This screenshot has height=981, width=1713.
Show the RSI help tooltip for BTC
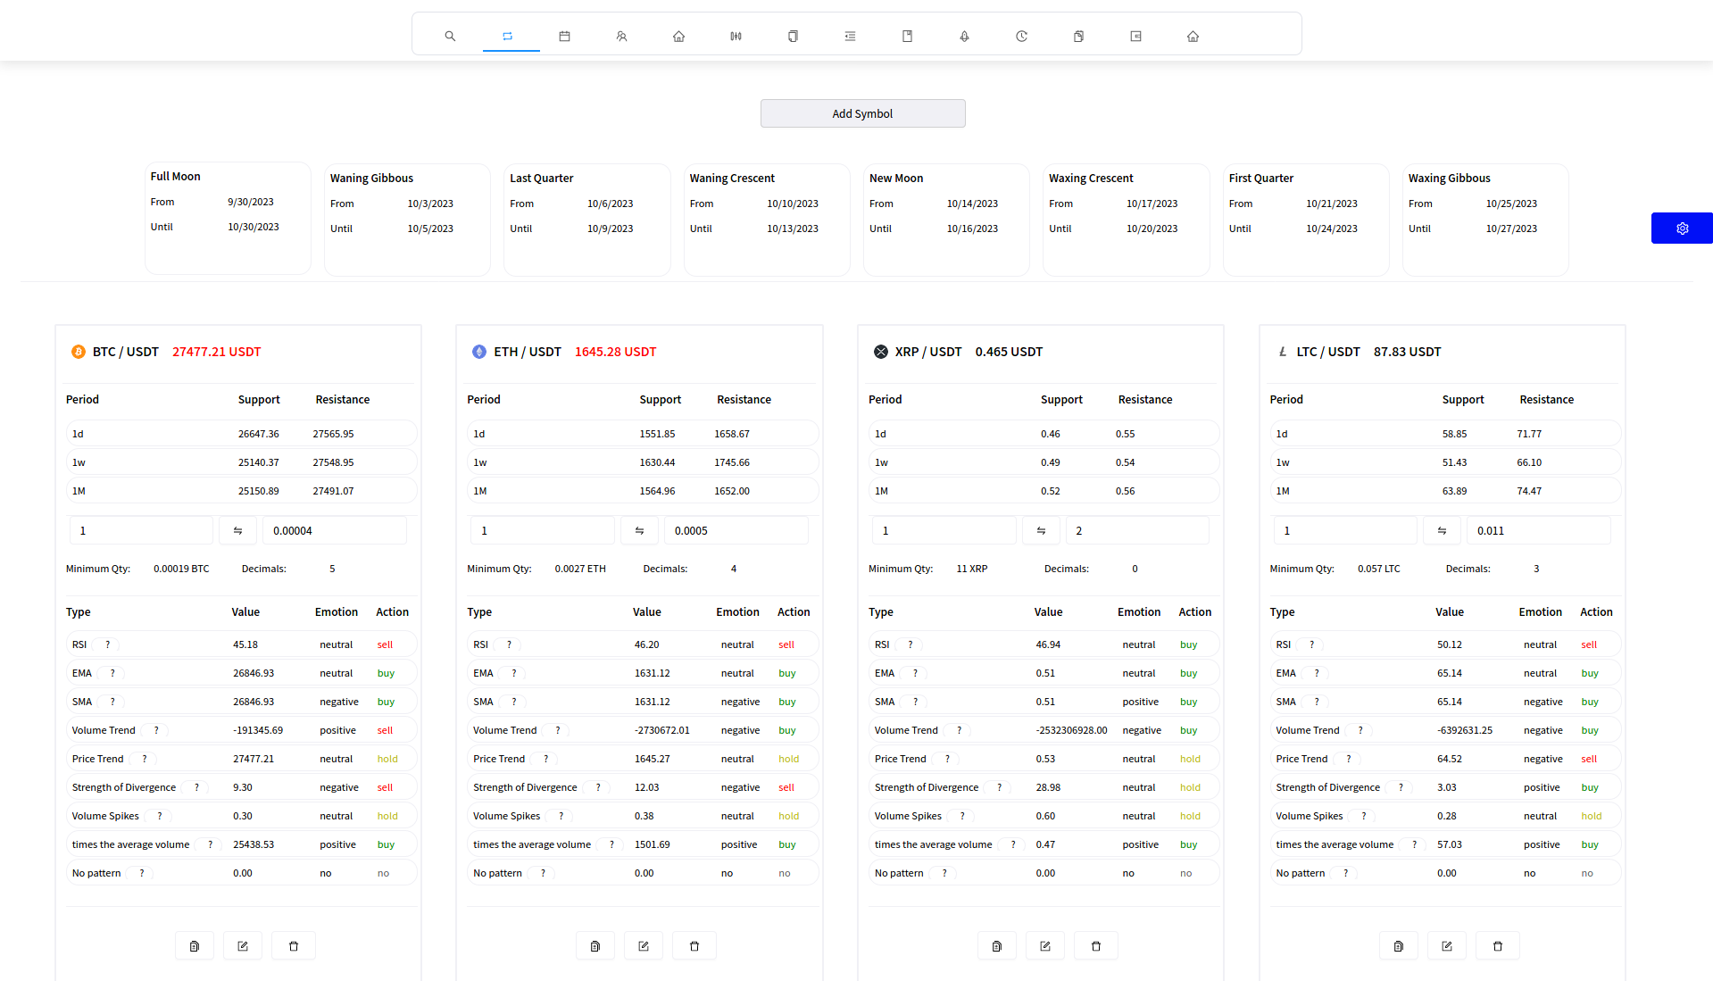click(108, 644)
